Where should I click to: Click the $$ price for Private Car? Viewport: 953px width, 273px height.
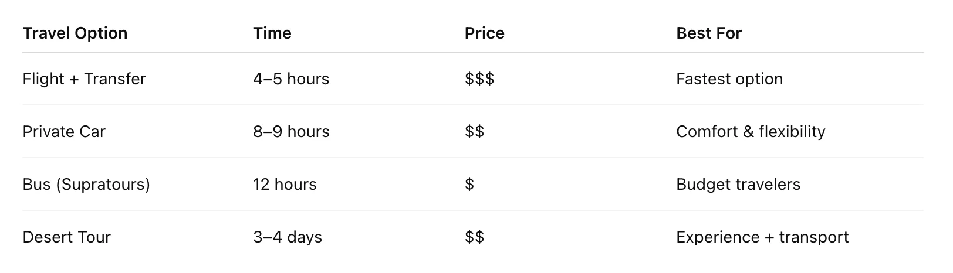(x=474, y=132)
